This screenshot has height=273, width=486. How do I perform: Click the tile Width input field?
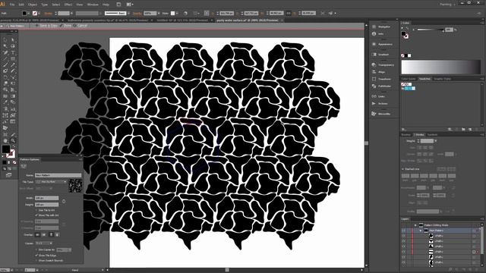tap(46, 198)
